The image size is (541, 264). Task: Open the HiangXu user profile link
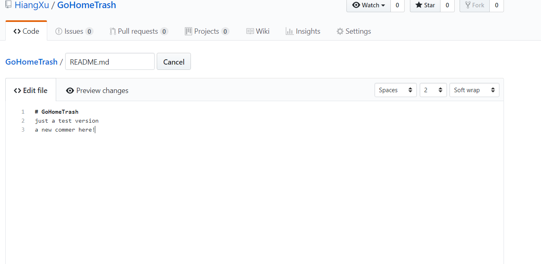pyautogui.click(x=32, y=5)
